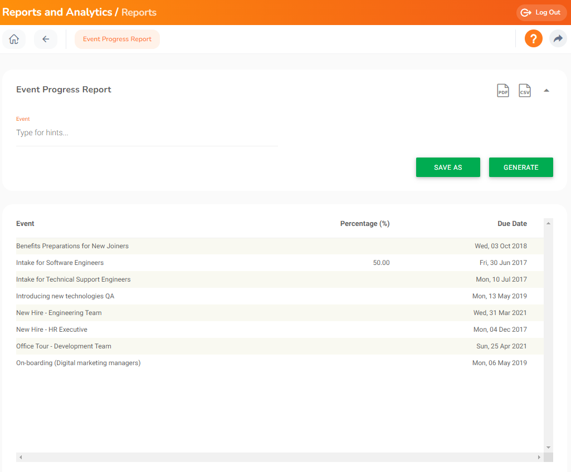The width and height of the screenshot is (571, 472).
Task: Select Intake for Software Engineers row
Action: (280, 263)
